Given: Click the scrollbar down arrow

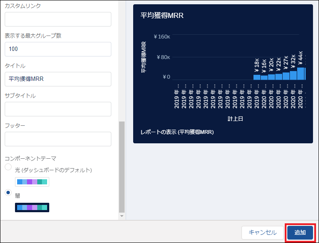Looking at the screenshot, I should pyautogui.click(x=122, y=216).
